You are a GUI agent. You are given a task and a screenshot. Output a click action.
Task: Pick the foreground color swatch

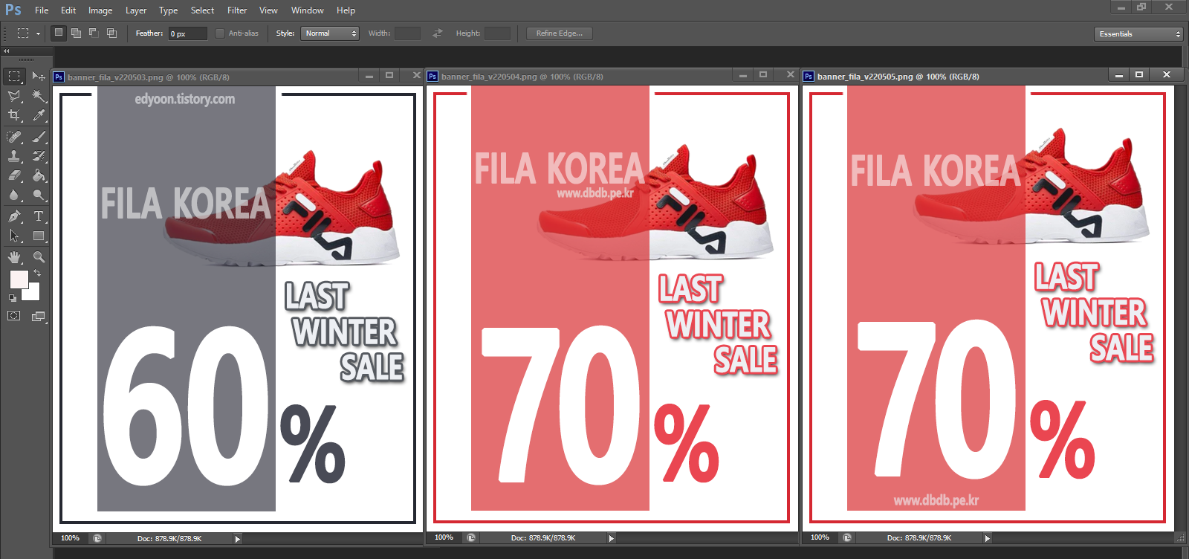19,279
